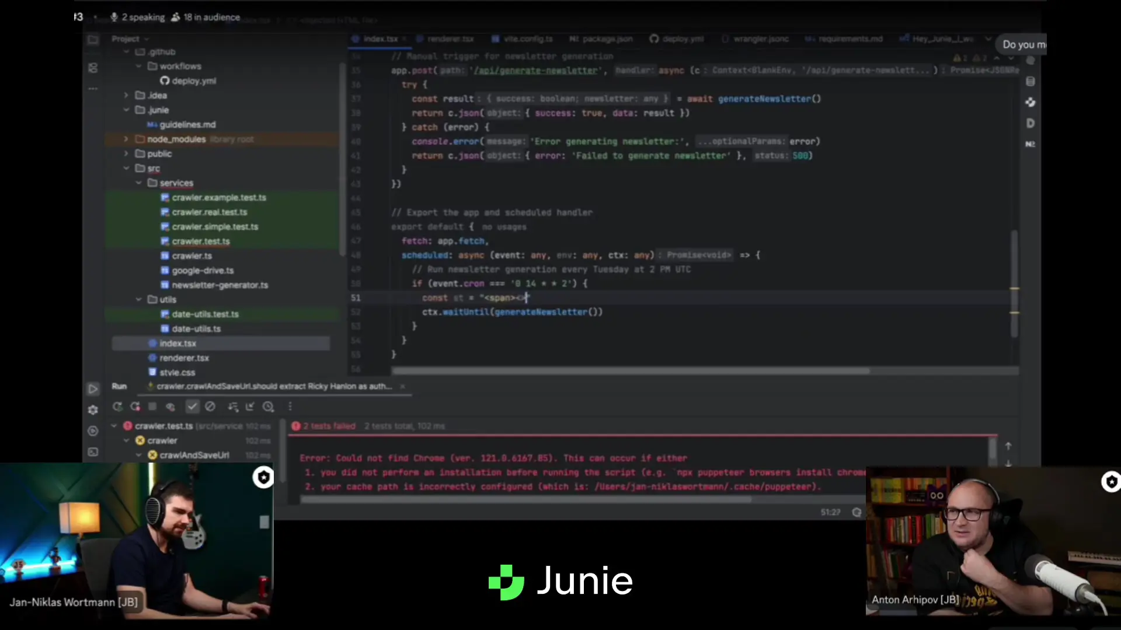Click the editor vertical scrollbar
Screen dimensions: 1121x630
pos(1014,283)
